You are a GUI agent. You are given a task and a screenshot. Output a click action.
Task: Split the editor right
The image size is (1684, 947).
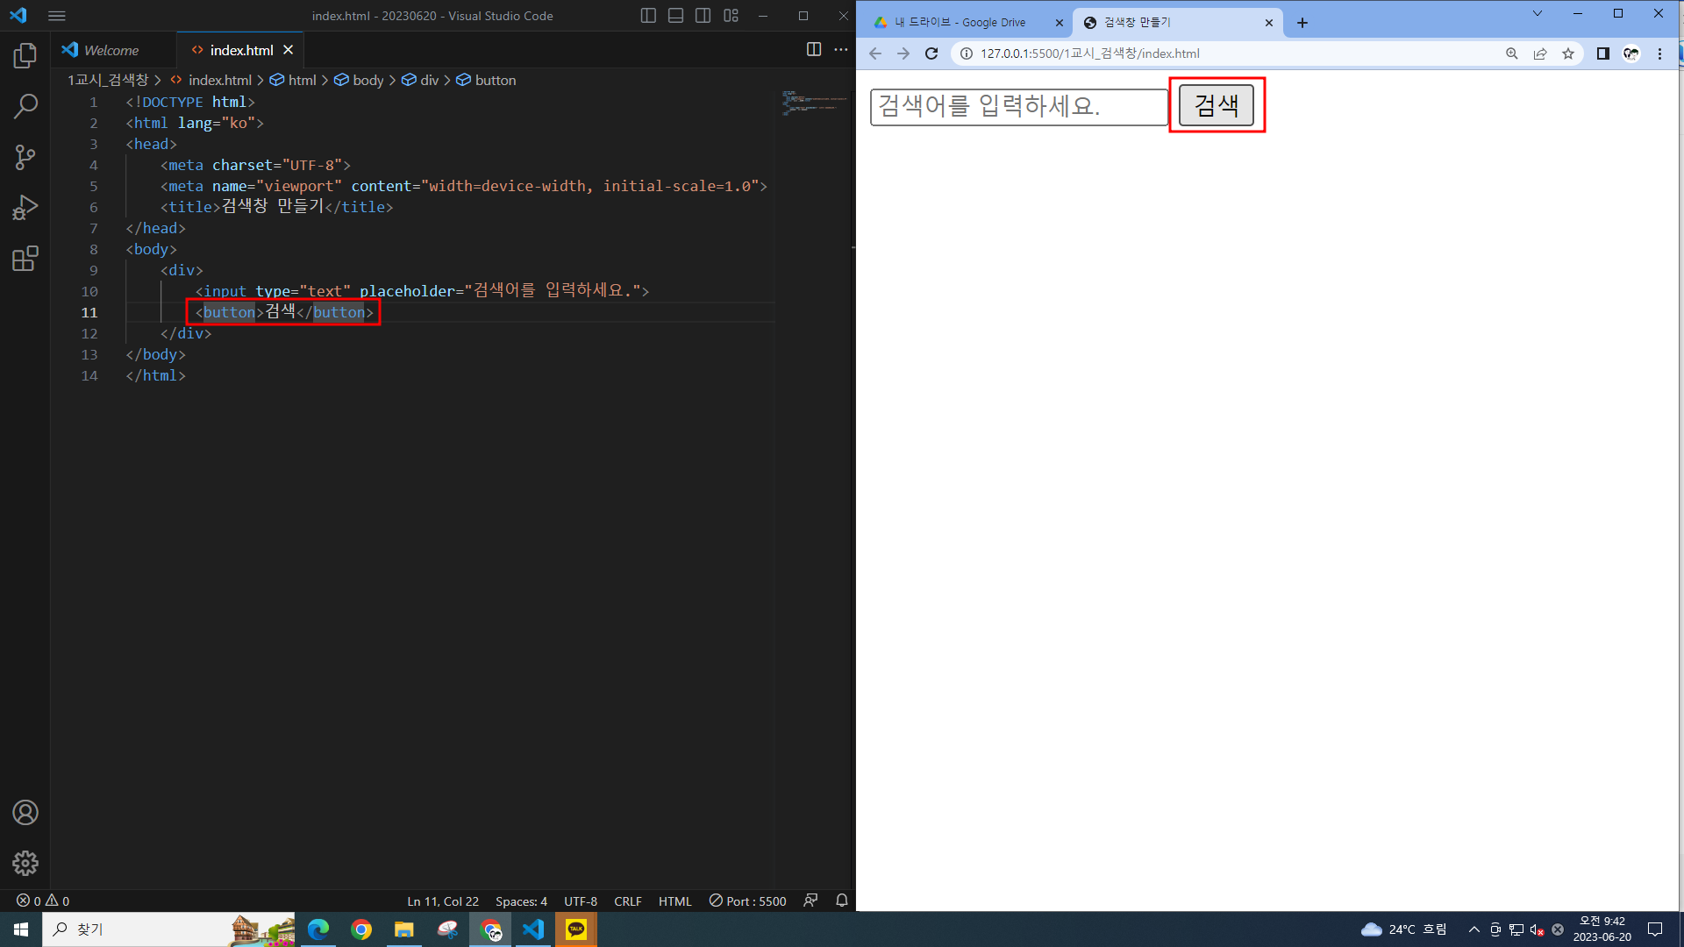pos(814,50)
